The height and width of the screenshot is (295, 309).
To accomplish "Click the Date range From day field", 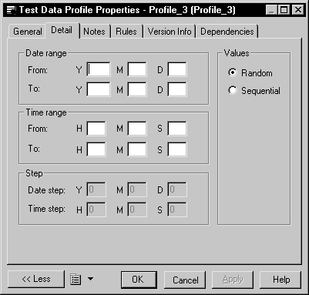I will [177, 69].
